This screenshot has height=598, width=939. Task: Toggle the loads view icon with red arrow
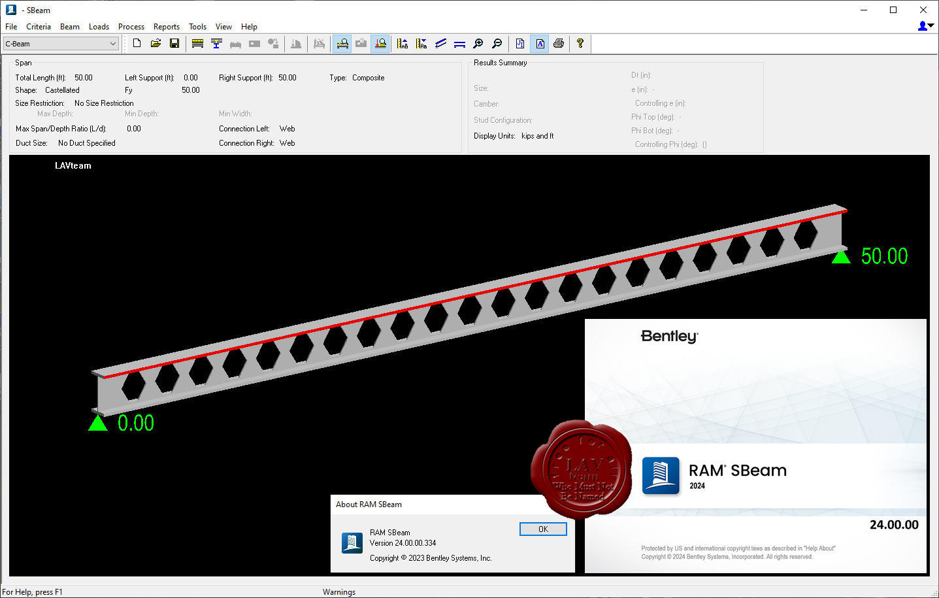point(380,44)
